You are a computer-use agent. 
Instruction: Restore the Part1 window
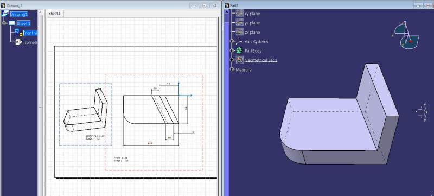click(x=429, y=5)
